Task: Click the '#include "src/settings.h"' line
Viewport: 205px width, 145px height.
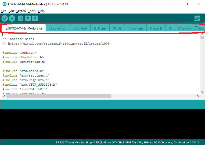Action: click(26, 75)
